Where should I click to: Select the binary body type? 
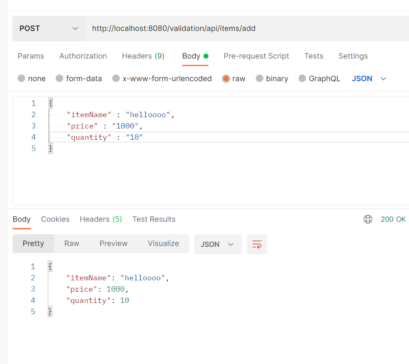click(272, 79)
